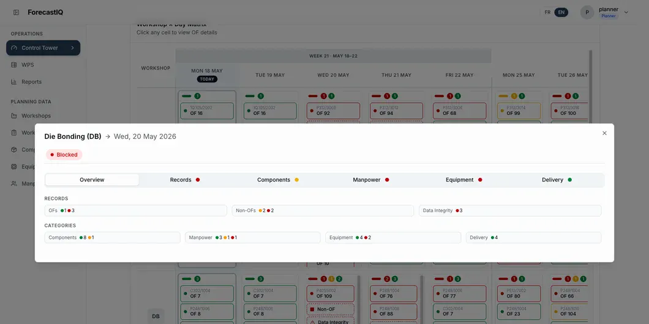This screenshot has height=324, width=649.
Task: Open the OF 80 card
Action: point(519,293)
